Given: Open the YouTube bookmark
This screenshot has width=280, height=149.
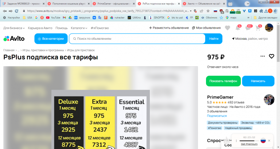Looking at the screenshot, I should 53,17.
